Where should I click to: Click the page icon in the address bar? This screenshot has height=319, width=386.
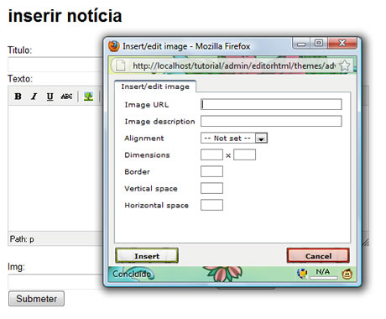pos(121,65)
